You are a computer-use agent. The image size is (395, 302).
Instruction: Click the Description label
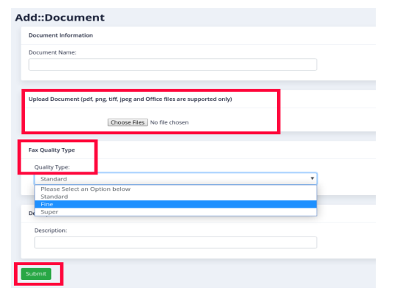point(51,231)
